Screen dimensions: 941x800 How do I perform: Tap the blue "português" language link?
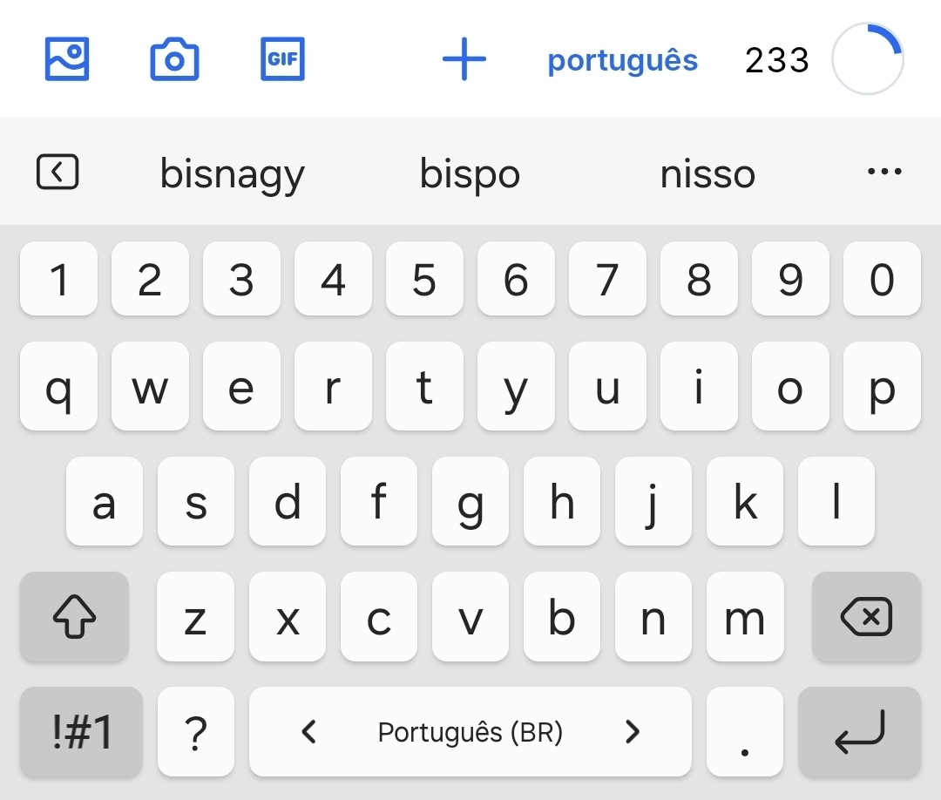point(622,61)
